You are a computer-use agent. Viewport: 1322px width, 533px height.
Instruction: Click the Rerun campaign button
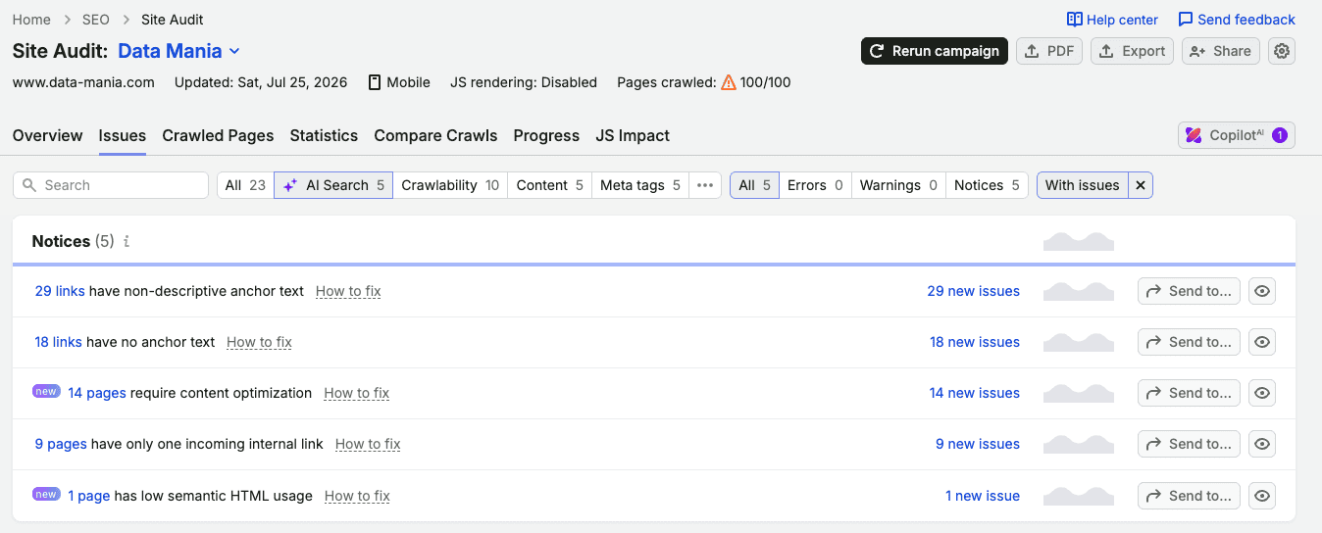(935, 51)
